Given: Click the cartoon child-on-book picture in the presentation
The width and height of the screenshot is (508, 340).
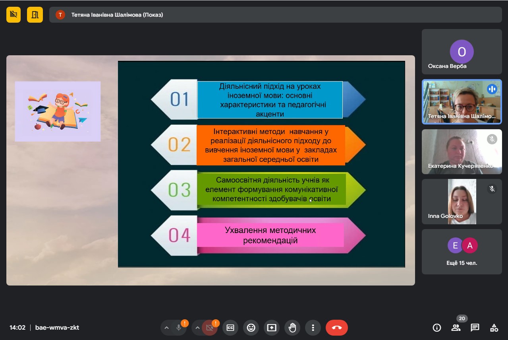Looking at the screenshot, I should (x=58, y=111).
